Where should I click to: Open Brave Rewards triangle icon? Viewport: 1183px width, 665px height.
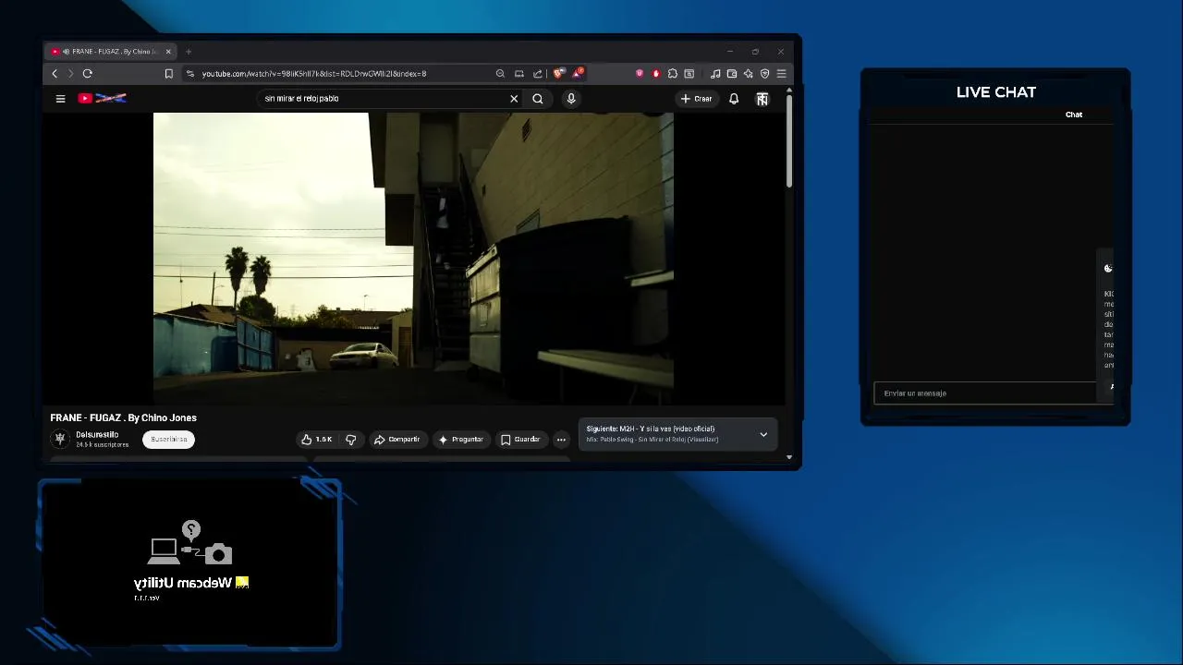point(578,73)
